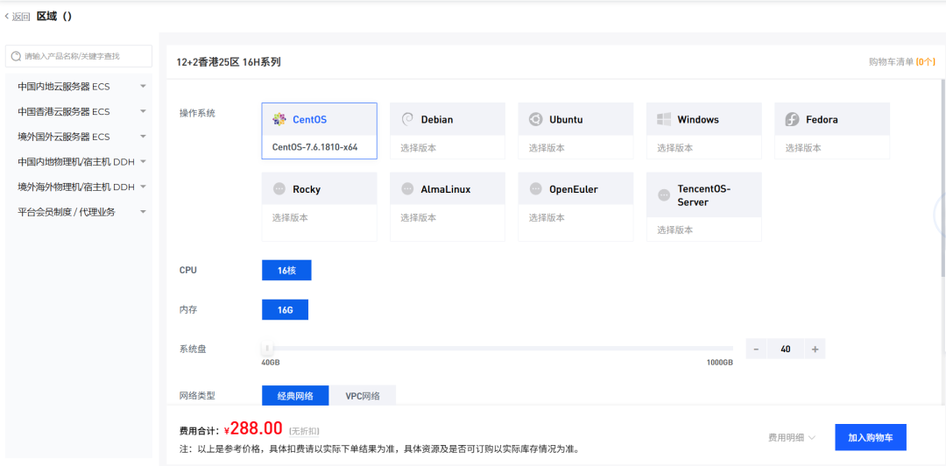Click the search magnifier icon
The height and width of the screenshot is (466, 946).
coord(17,56)
